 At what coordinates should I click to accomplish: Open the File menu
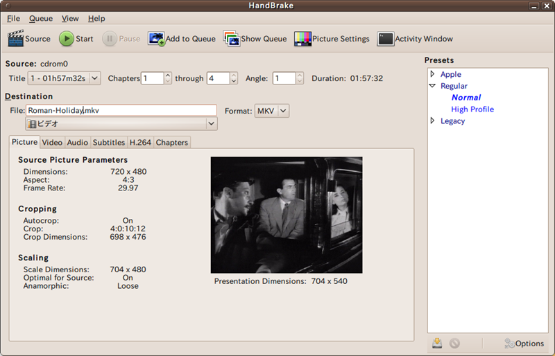13,19
